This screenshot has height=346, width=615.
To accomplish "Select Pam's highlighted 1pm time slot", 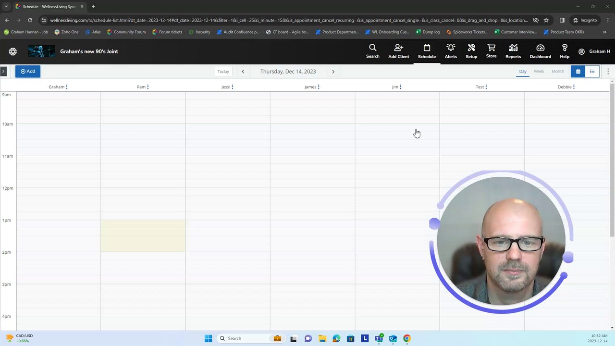I will pyautogui.click(x=143, y=236).
